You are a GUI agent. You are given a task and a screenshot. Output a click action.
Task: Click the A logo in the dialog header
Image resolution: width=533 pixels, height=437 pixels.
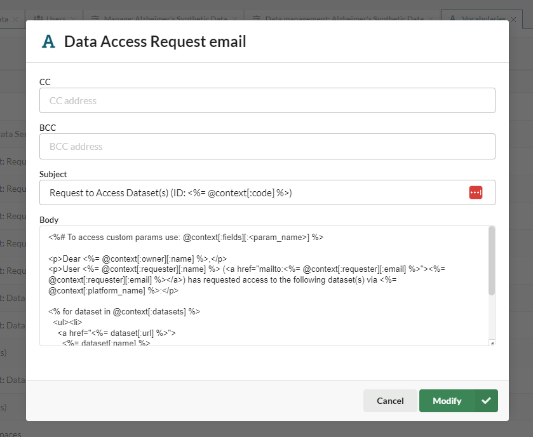coord(48,42)
